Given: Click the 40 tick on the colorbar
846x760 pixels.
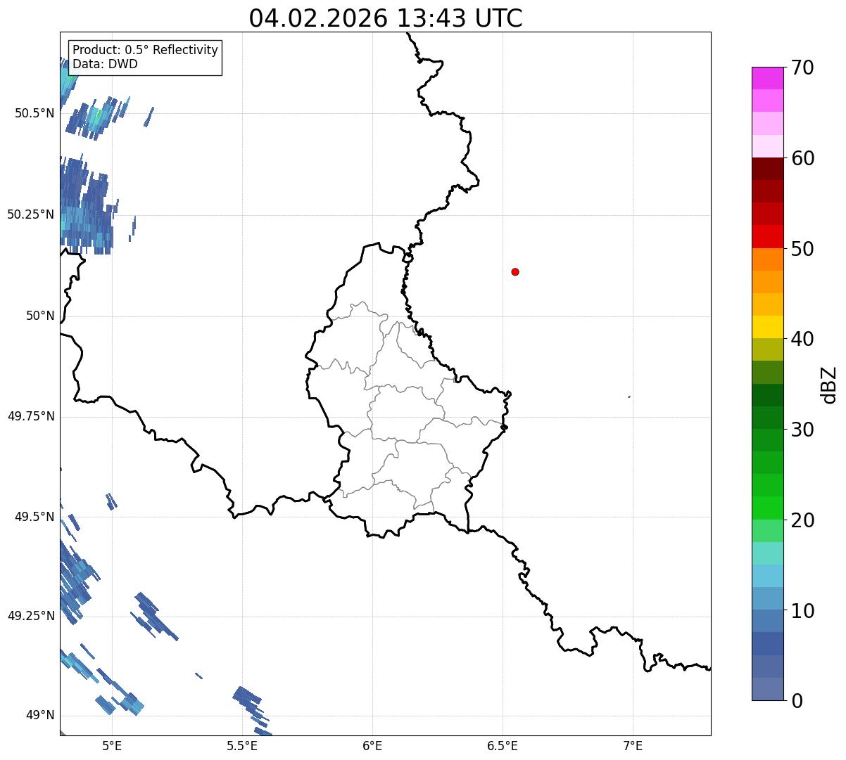Looking at the screenshot, I should pos(802,339).
